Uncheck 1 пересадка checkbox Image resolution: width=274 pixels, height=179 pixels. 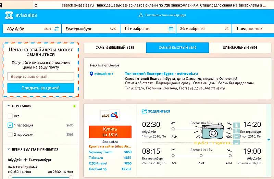click(10, 125)
